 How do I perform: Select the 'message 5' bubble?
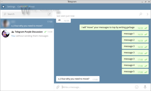coord(135,71)
